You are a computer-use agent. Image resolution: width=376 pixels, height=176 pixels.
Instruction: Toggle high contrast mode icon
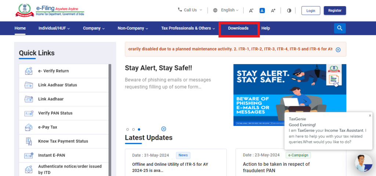click(x=289, y=11)
